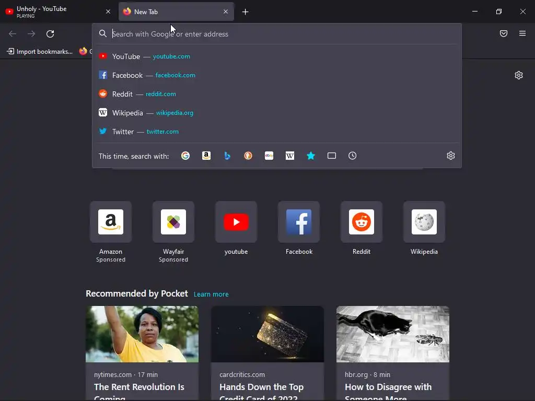Minimize the Firefox window
Image resolution: width=535 pixels, height=401 pixels.
click(x=474, y=11)
